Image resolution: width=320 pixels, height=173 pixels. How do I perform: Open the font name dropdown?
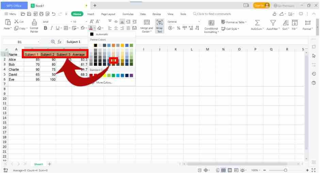[x=71, y=22]
